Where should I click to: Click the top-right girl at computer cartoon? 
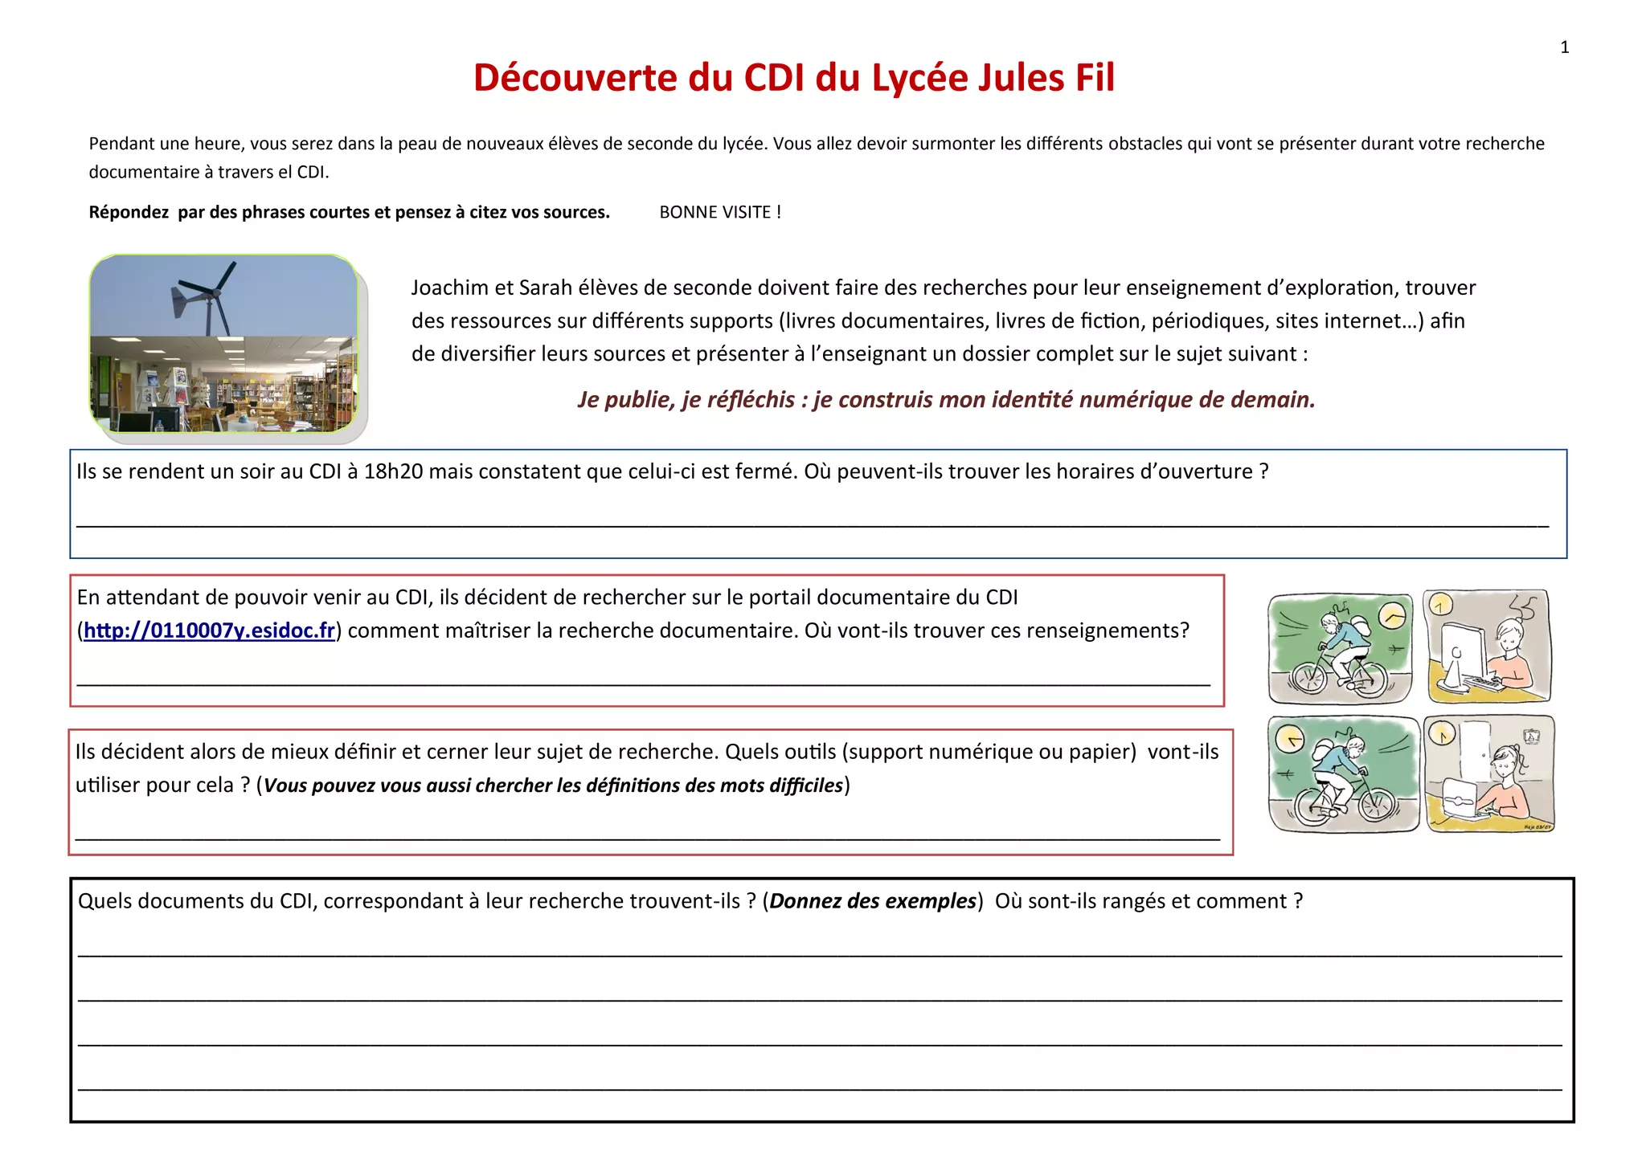[x=1487, y=647]
